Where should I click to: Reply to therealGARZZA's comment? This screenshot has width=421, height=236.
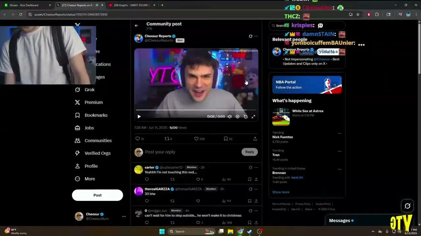coord(147,201)
